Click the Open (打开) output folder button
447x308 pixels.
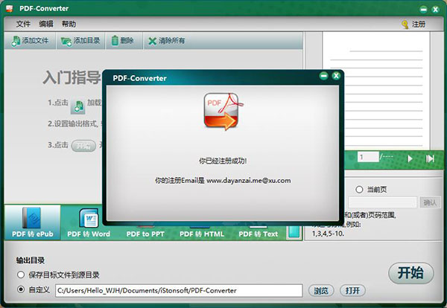[x=352, y=290]
